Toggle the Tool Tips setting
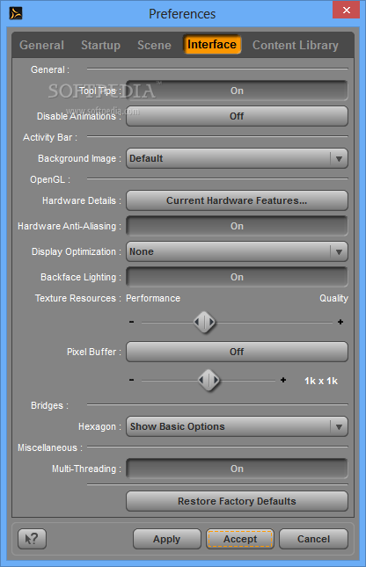The image size is (366, 567). click(237, 91)
